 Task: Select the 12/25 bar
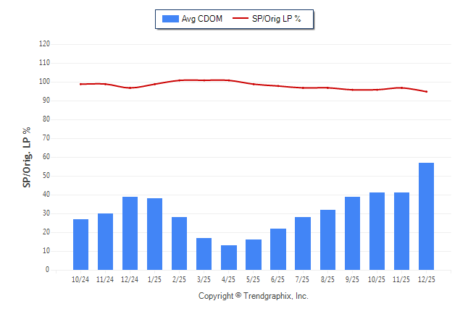(x=427, y=216)
